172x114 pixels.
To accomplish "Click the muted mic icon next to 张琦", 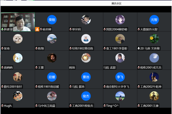I will (x=2, y=48).
